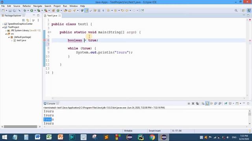The width and height of the screenshot is (252, 141).
Task: Select the Package Explorer tab
Action: pos(13,16)
